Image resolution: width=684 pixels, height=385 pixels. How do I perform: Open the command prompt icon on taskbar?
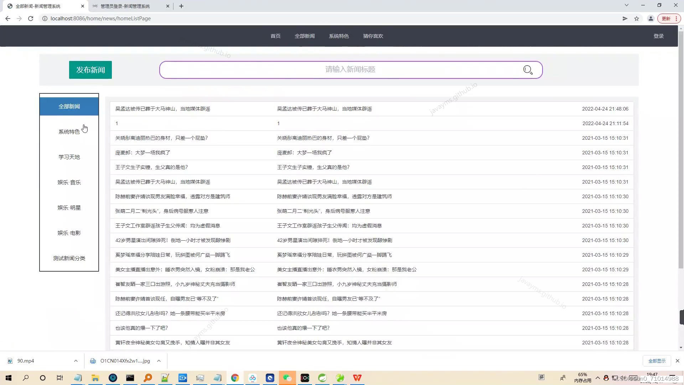(x=130, y=378)
